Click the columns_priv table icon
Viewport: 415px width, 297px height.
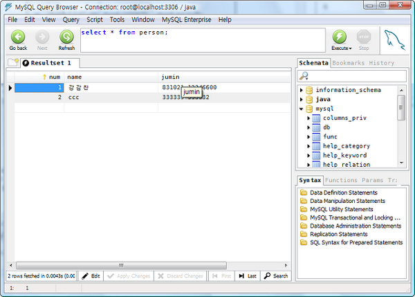[x=316, y=118]
